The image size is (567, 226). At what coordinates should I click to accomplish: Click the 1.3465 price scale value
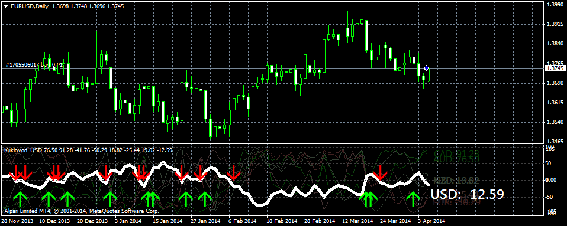(555, 141)
